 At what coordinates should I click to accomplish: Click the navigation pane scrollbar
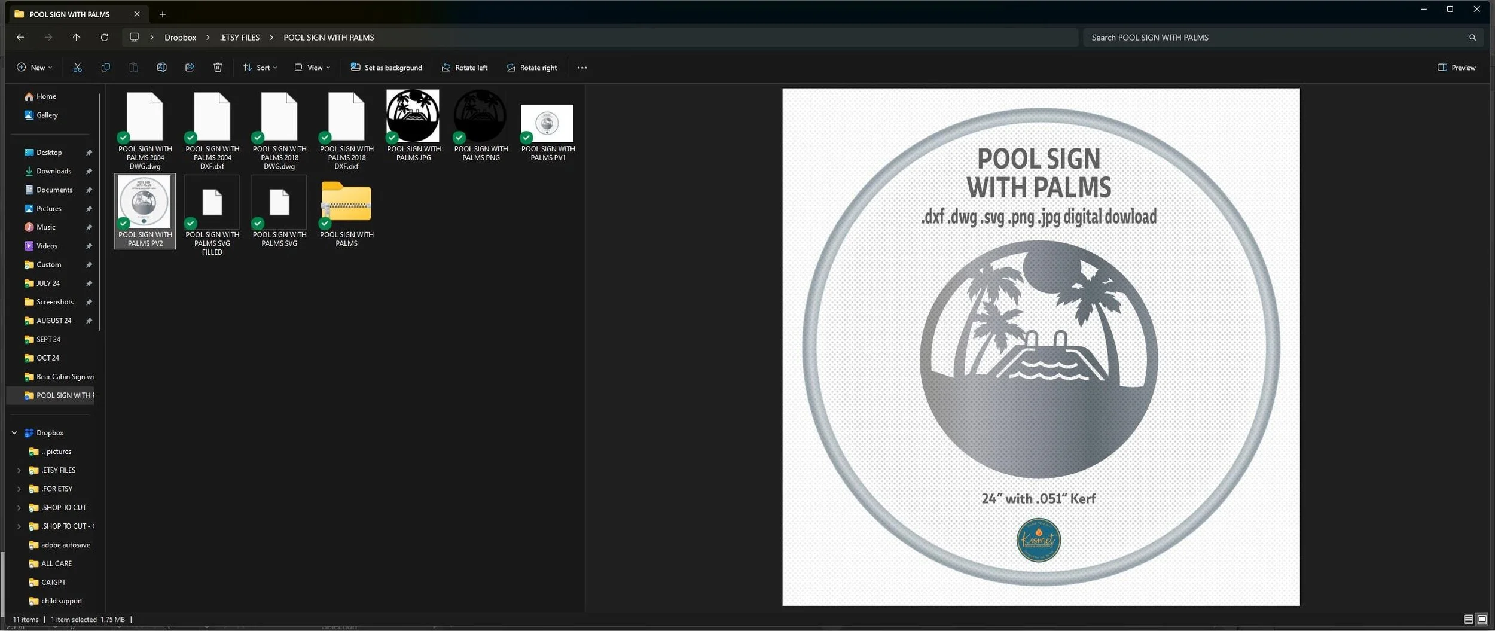point(99,211)
